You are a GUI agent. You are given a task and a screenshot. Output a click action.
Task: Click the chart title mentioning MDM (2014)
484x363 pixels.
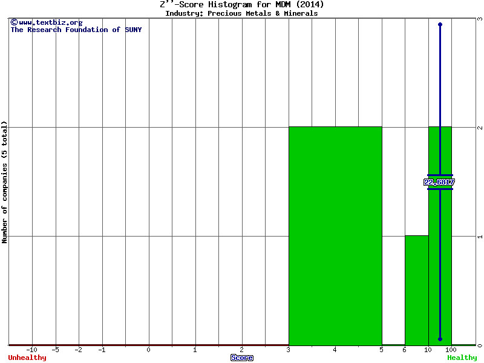point(241,4)
